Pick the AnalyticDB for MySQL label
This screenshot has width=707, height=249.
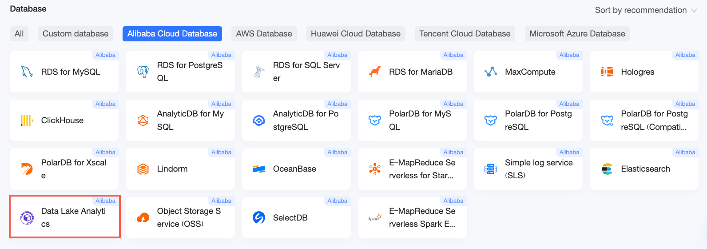click(191, 120)
